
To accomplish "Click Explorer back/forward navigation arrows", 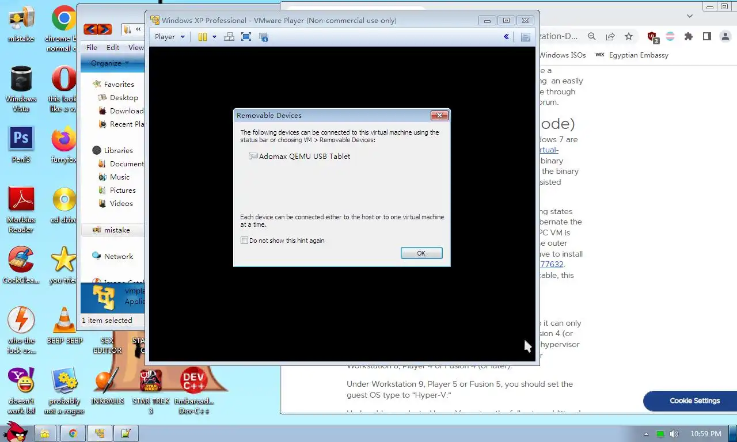I will click(x=97, y=29).
